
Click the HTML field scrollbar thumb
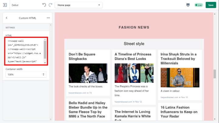(x=45, y=50)
